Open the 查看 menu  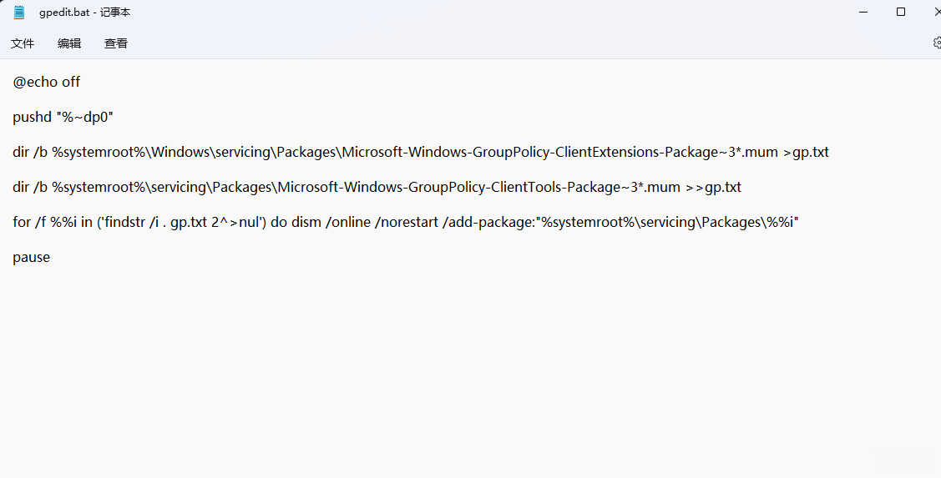click(x=116, y=43)
